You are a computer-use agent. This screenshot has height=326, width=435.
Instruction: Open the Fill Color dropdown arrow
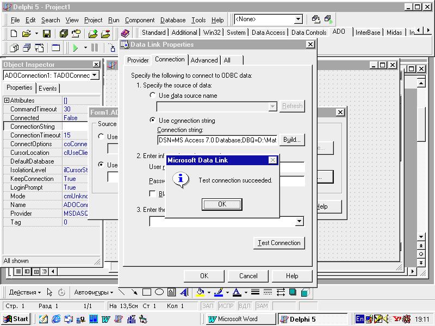pyautogui.click(x=209, y=292)
